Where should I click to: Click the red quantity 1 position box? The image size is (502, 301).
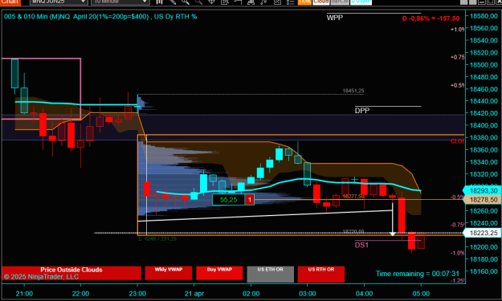pos(250,200)
